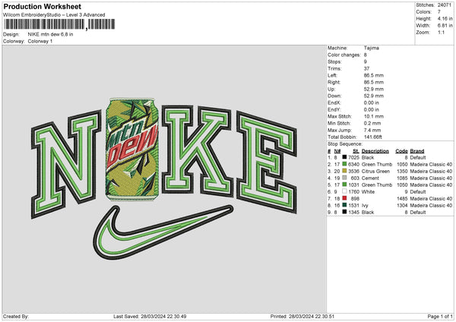The image size is (456, 322).
Task: Click the Max Stitch value 10.1 mm
Action: [x=372, y=116]
